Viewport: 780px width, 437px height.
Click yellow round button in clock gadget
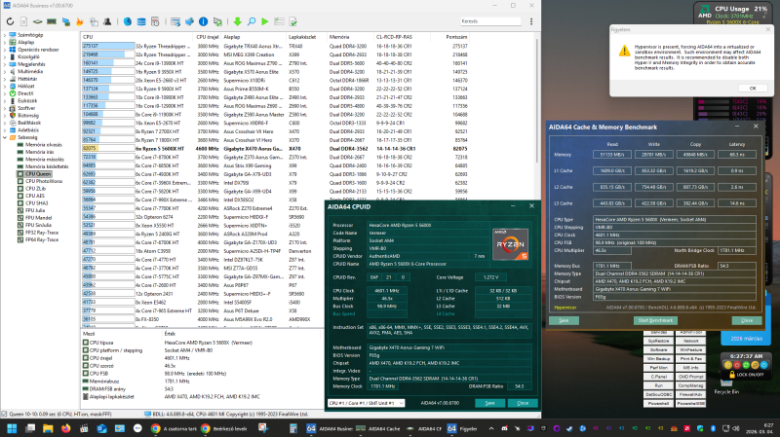coord(727,365)
